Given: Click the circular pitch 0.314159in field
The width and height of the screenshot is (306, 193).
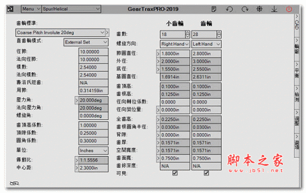Looking at the screenshot, I should [93, 91].
